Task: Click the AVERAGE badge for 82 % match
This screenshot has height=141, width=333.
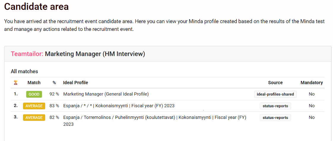Action: pos(34,117)
